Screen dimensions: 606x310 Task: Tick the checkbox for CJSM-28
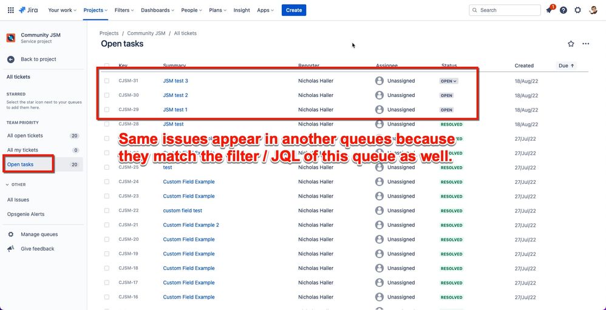pos(107,124)
